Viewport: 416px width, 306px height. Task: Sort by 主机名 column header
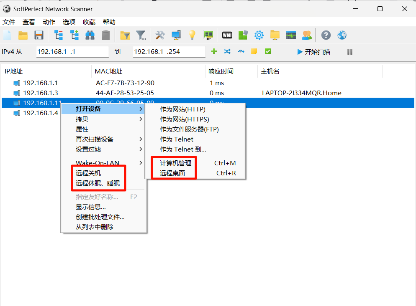320,71
